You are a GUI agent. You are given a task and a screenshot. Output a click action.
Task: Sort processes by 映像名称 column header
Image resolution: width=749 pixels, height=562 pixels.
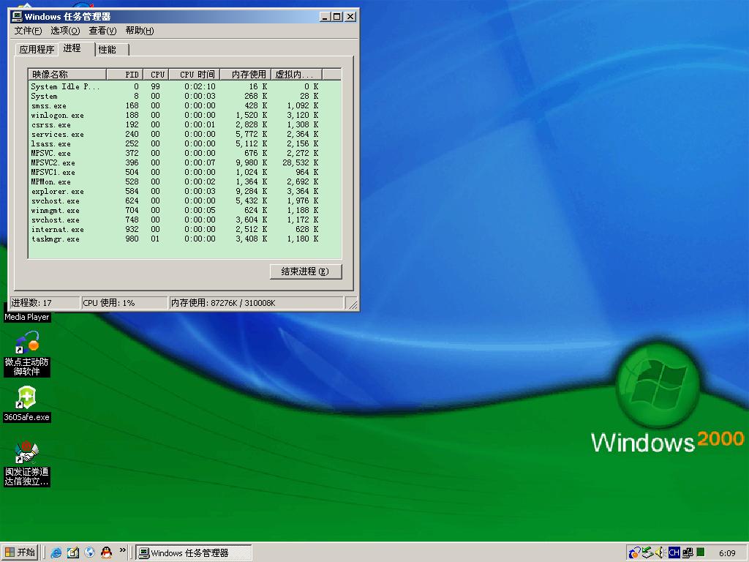67,74
